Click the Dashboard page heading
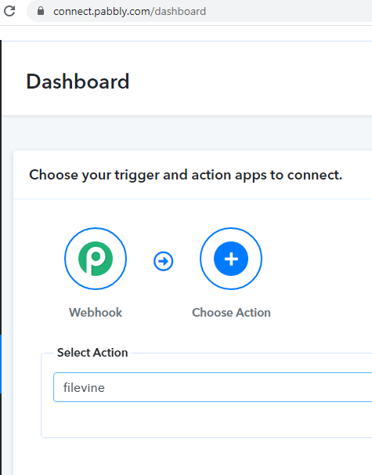The height and width of the screenshot is (475, 372). click(78, 82)
